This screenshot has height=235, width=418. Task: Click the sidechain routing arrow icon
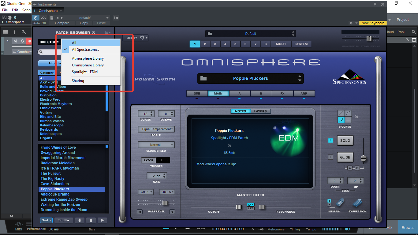tap(116, 18)
